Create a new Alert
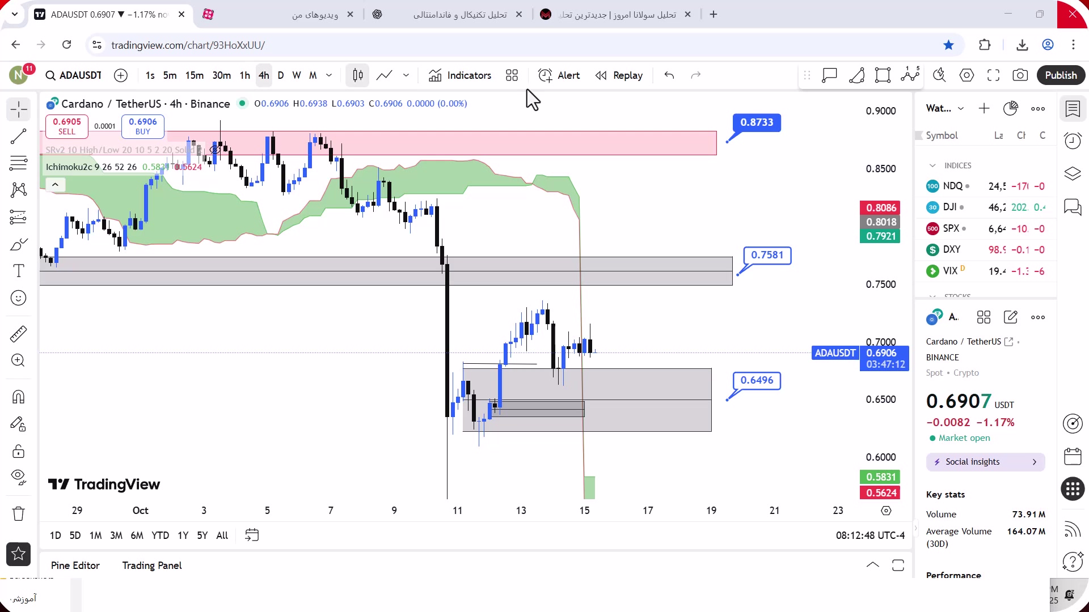This screenshot has height=612, width=1089. 559,75
